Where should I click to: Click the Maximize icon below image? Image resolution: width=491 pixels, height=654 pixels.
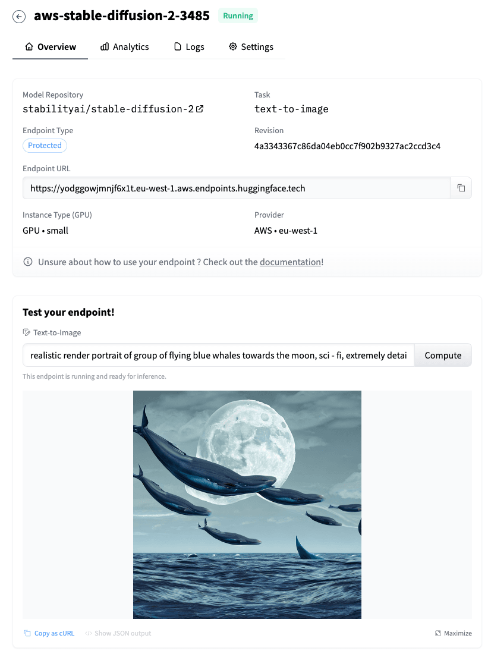click(438, 633)
